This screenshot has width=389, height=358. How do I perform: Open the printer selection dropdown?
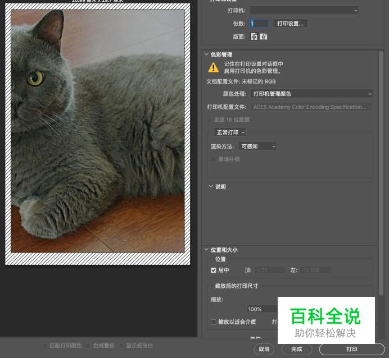(304, 11)
